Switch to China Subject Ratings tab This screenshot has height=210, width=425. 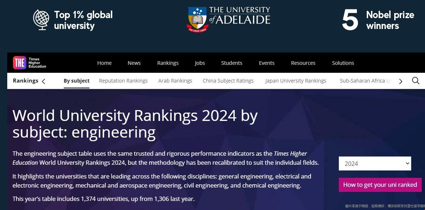228,81
